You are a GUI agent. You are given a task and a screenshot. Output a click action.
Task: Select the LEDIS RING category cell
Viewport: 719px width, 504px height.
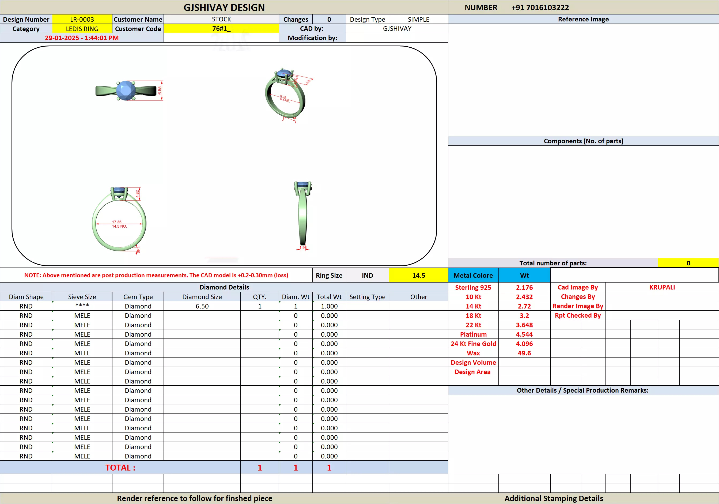(82, 29)
